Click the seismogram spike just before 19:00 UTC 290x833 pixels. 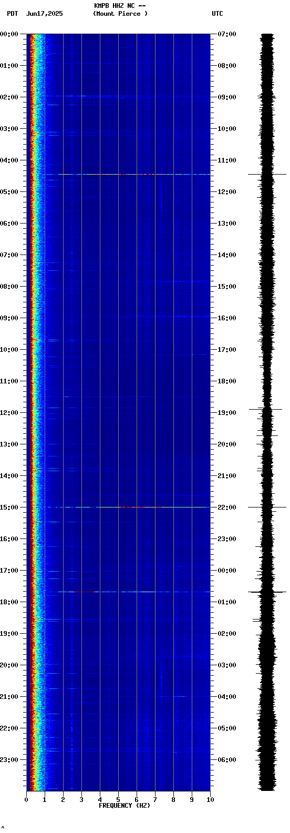click(265, 409)
